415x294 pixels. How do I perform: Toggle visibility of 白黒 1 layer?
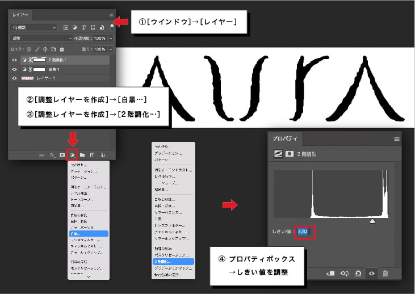pos(14,69)
